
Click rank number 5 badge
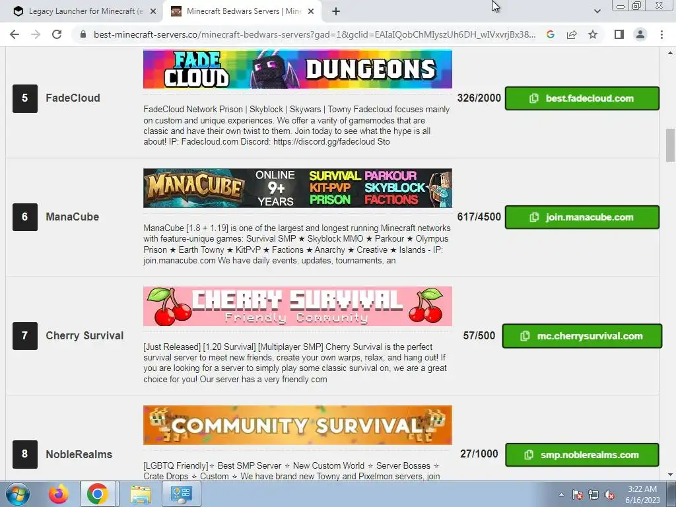click(25, 99)
